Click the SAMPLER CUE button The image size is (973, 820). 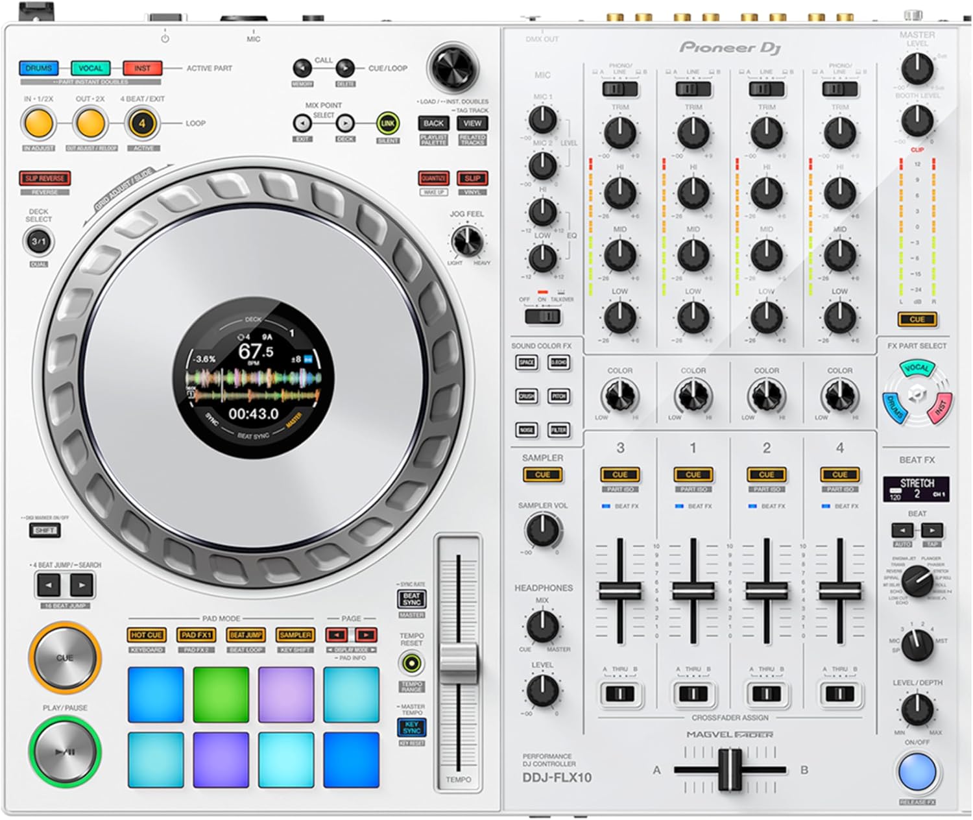coord(543,475)
